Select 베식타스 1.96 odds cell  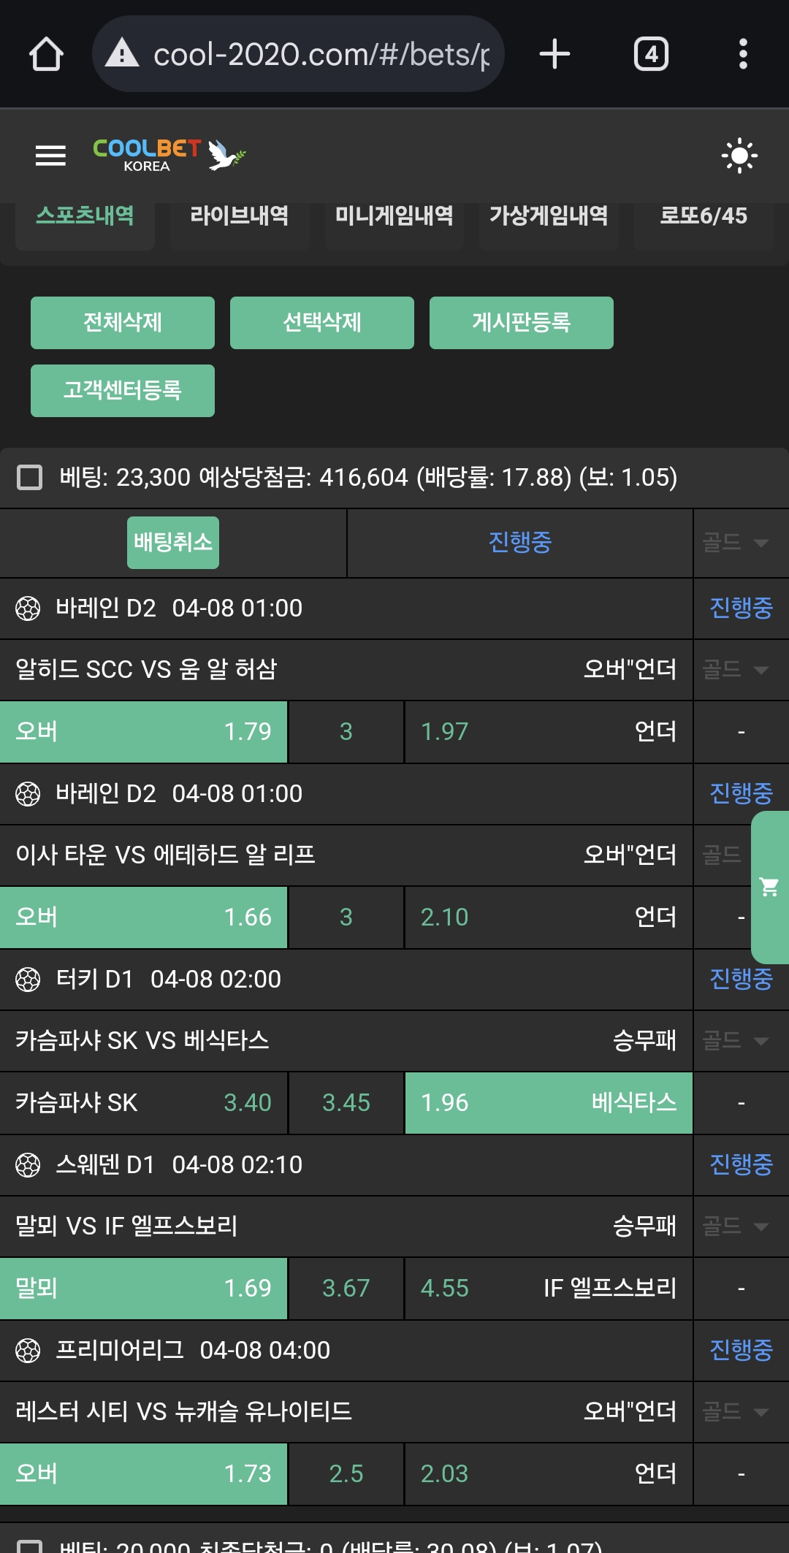point(548,1102)
